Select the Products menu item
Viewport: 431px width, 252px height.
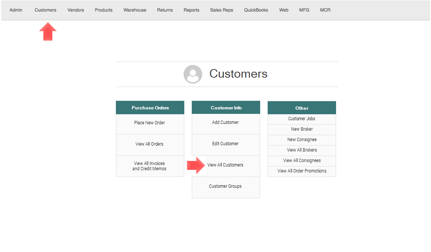pyautogui.click(x=104, y=10)
